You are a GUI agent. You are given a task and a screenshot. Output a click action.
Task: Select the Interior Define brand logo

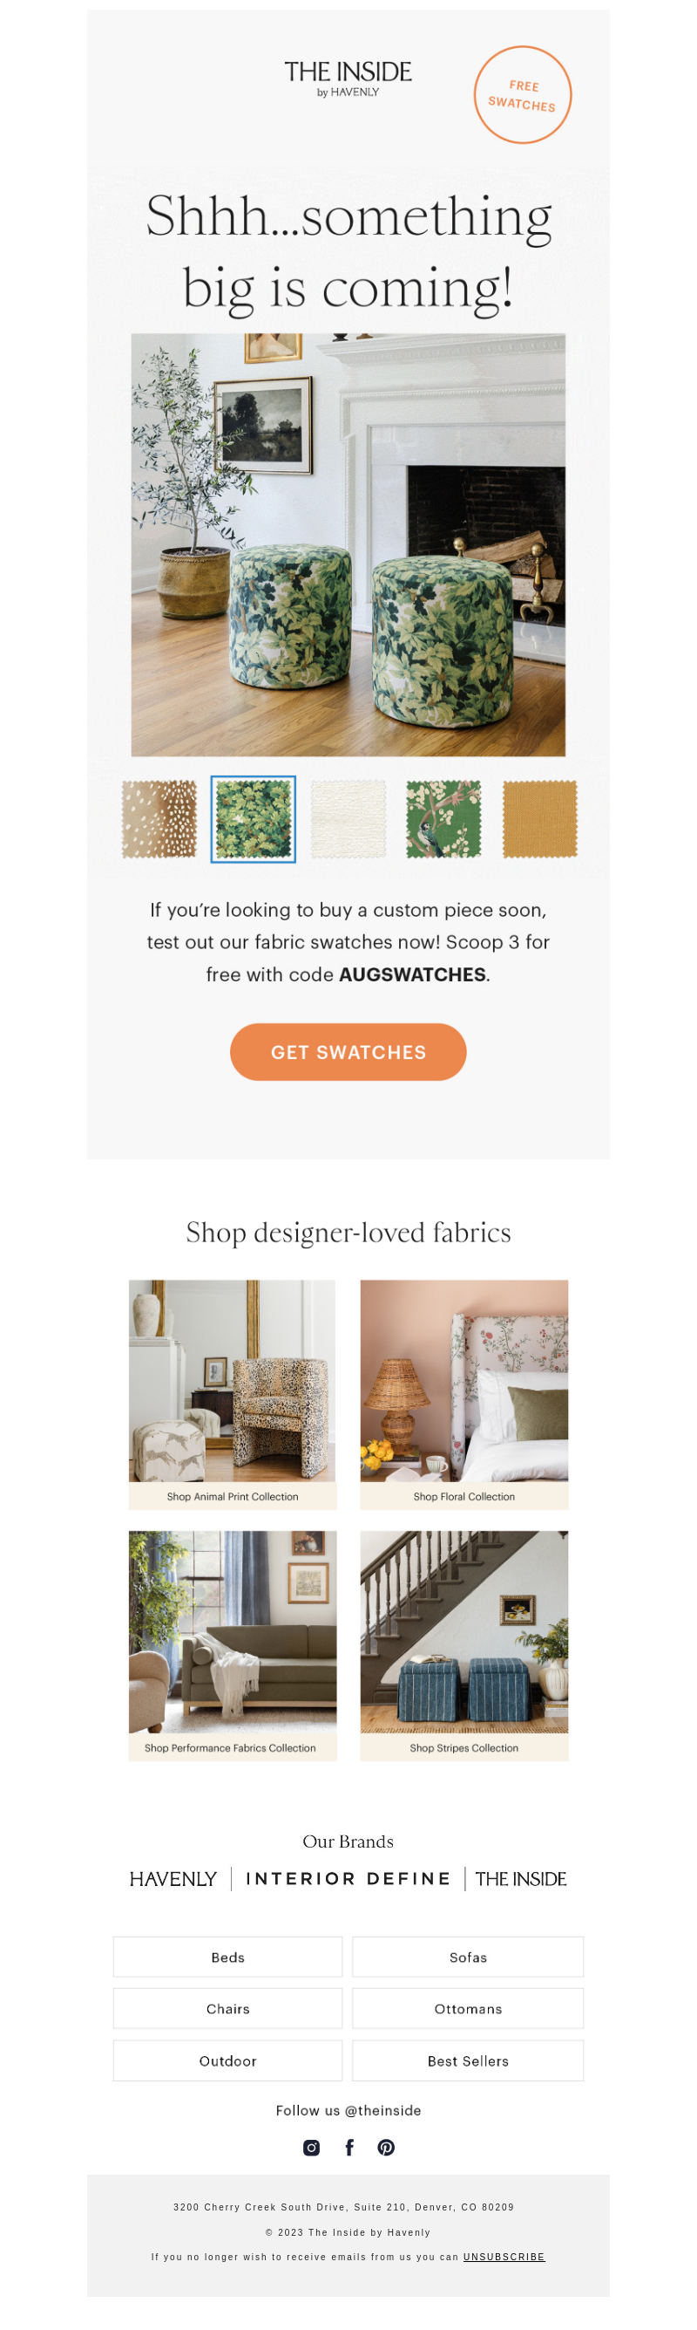pyautogui.click(x=348, y=1880)
